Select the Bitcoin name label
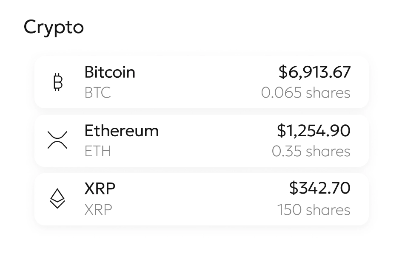 [x=110, y=72]
